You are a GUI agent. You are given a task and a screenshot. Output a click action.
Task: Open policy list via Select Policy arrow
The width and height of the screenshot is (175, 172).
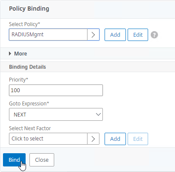pos(93,35)
